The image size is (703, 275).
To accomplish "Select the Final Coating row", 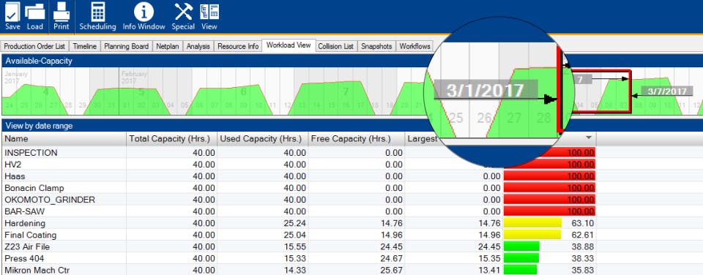I will [x=299, y=235].
